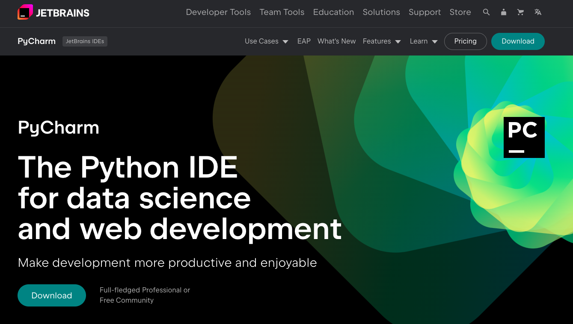Image resolution: width=573 pixels, height=324 pixels.
Task: Expand the Use Cases dropdown
Action: (x=267, y=41)
